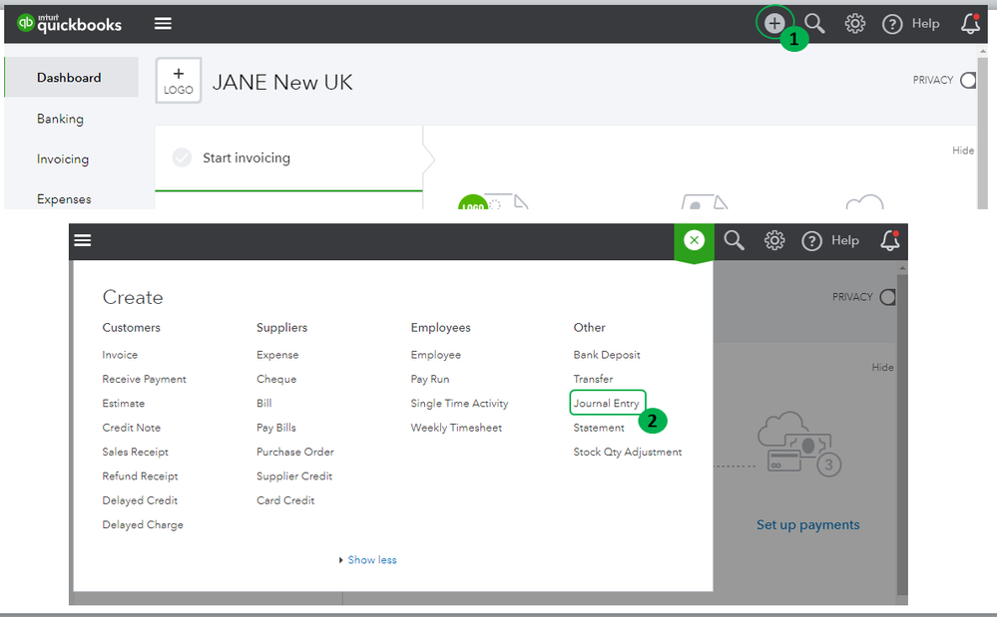Click the plus Create icon in top bar
Image resolution: width=997 pixels, height=617 pixels.
tap(773, 23)
